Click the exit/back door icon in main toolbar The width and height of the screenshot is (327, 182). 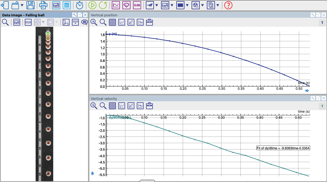click(x=5, y=5)
